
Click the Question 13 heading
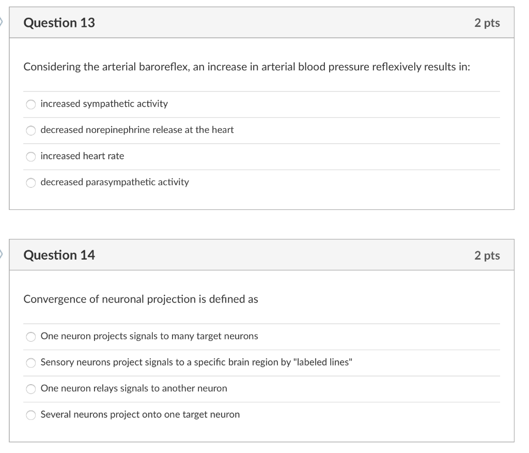59,23
